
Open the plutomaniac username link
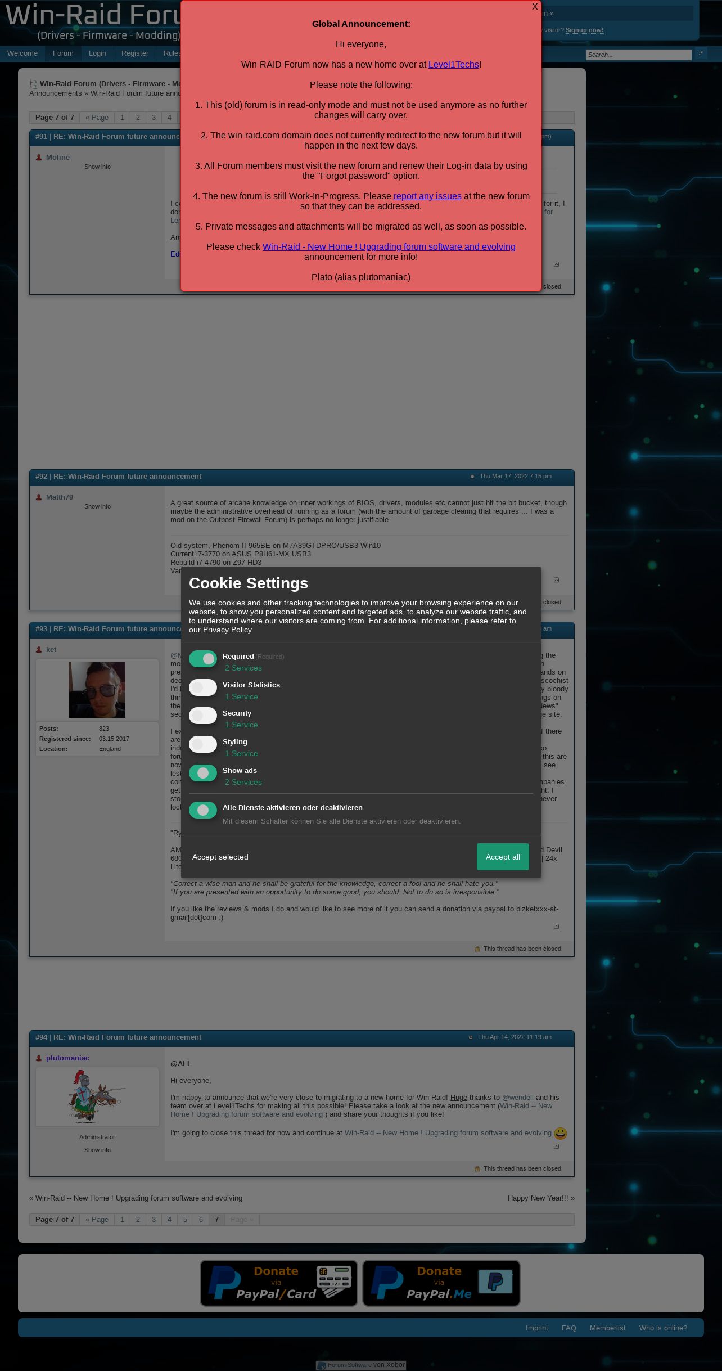(67, 1058)
